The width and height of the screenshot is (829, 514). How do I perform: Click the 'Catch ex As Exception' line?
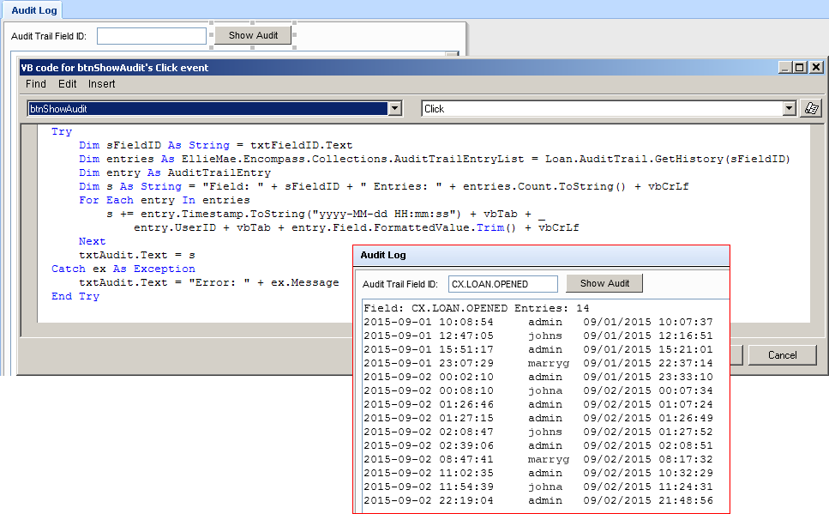[123, 269]
